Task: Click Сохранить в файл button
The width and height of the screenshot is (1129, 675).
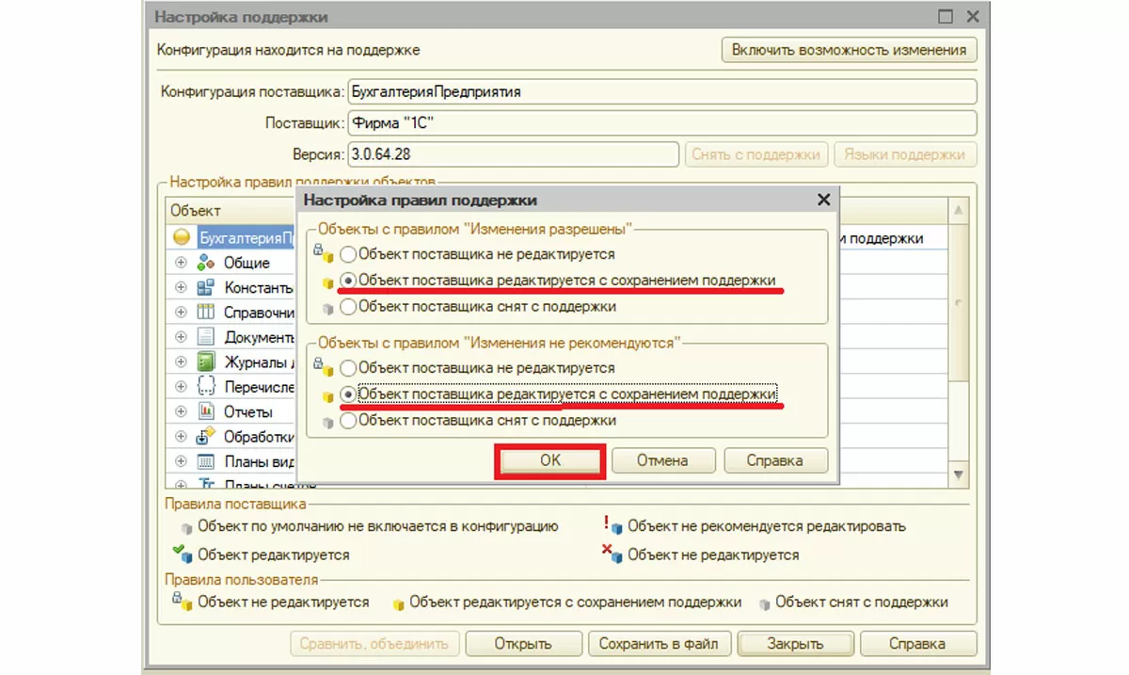Action: pos(659,644)
